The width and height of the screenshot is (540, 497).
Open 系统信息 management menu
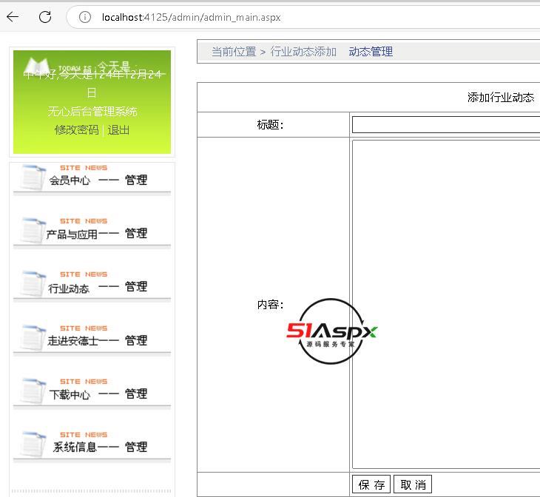click(x=100, y=447)
